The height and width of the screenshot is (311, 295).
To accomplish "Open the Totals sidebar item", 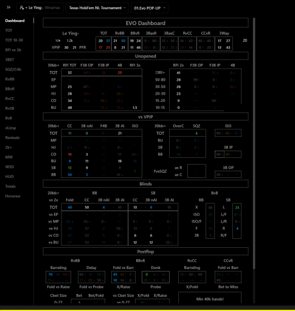I will 10,186.
